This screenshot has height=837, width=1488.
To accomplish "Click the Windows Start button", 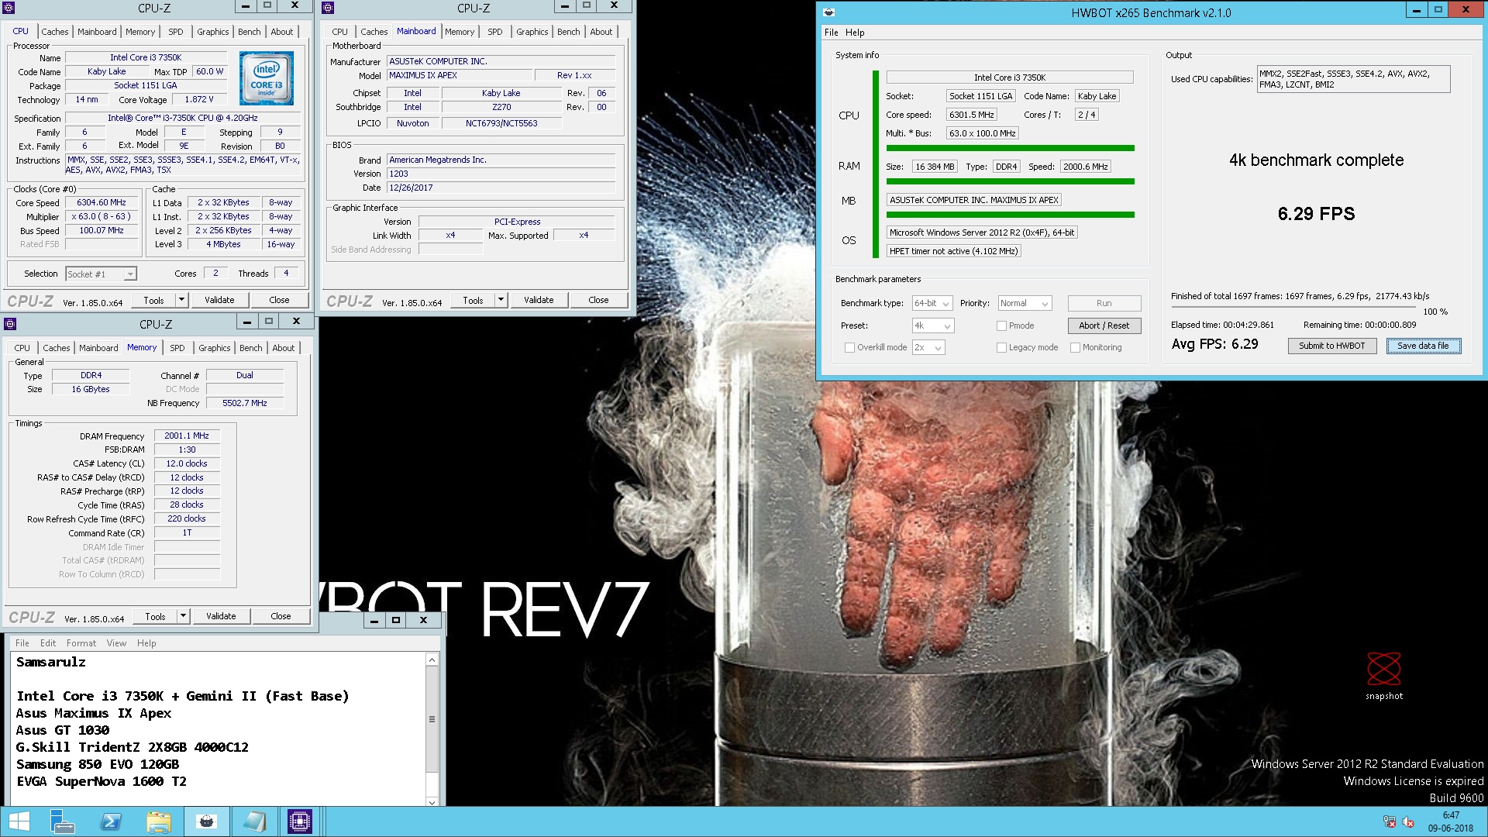I will [x=19, y=821].
